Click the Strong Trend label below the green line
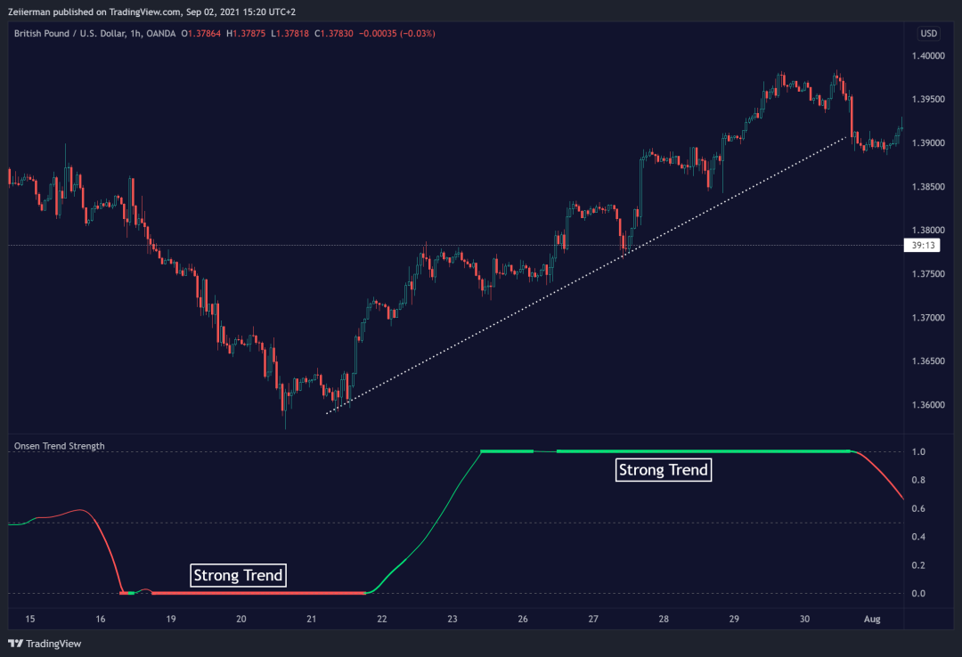The width and height of the screenshot is (962, 657). (x=664, y=470)
